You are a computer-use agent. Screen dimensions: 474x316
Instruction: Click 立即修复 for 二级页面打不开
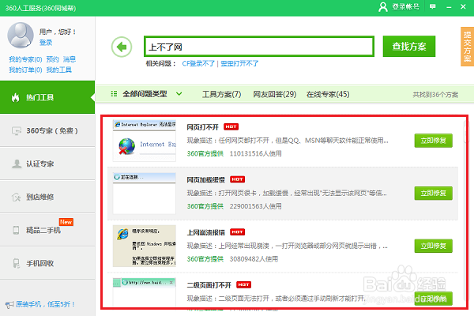click(433, 299)
